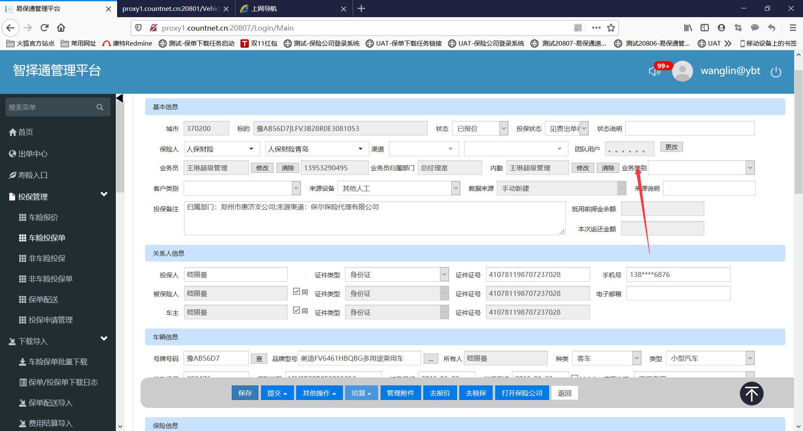This screenshot has height=431, width=803.
Task: Open 车险报价 in the sidebar menu
Action: coord(43,217)
